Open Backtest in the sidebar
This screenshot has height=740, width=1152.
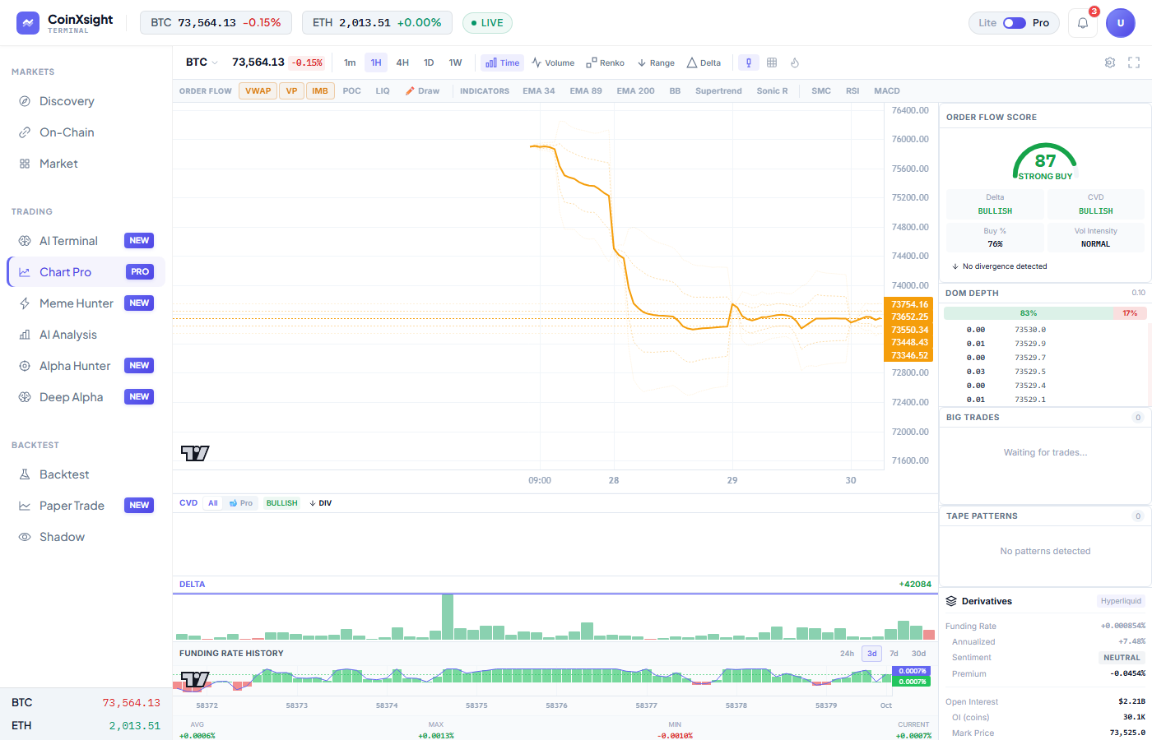tap(86, 474)
